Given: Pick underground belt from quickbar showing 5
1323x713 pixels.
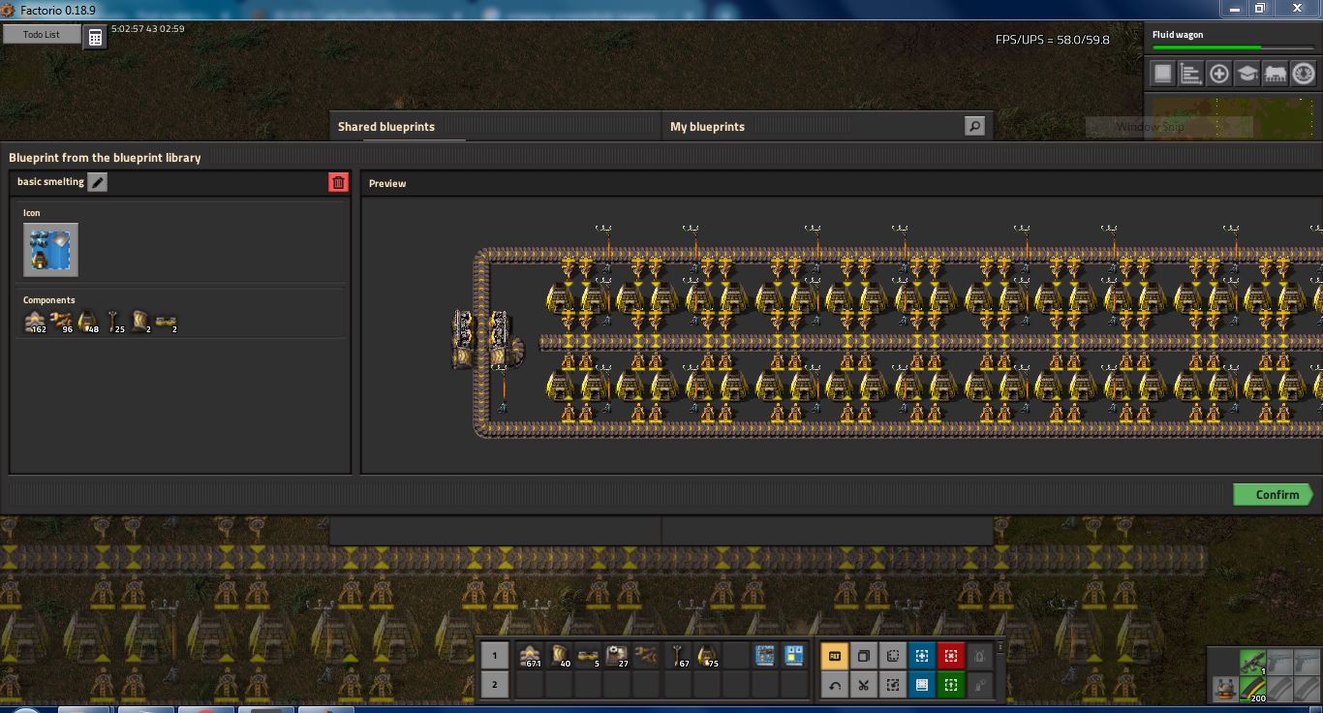Looking at the screenshot, I should (x=588, y=656).
